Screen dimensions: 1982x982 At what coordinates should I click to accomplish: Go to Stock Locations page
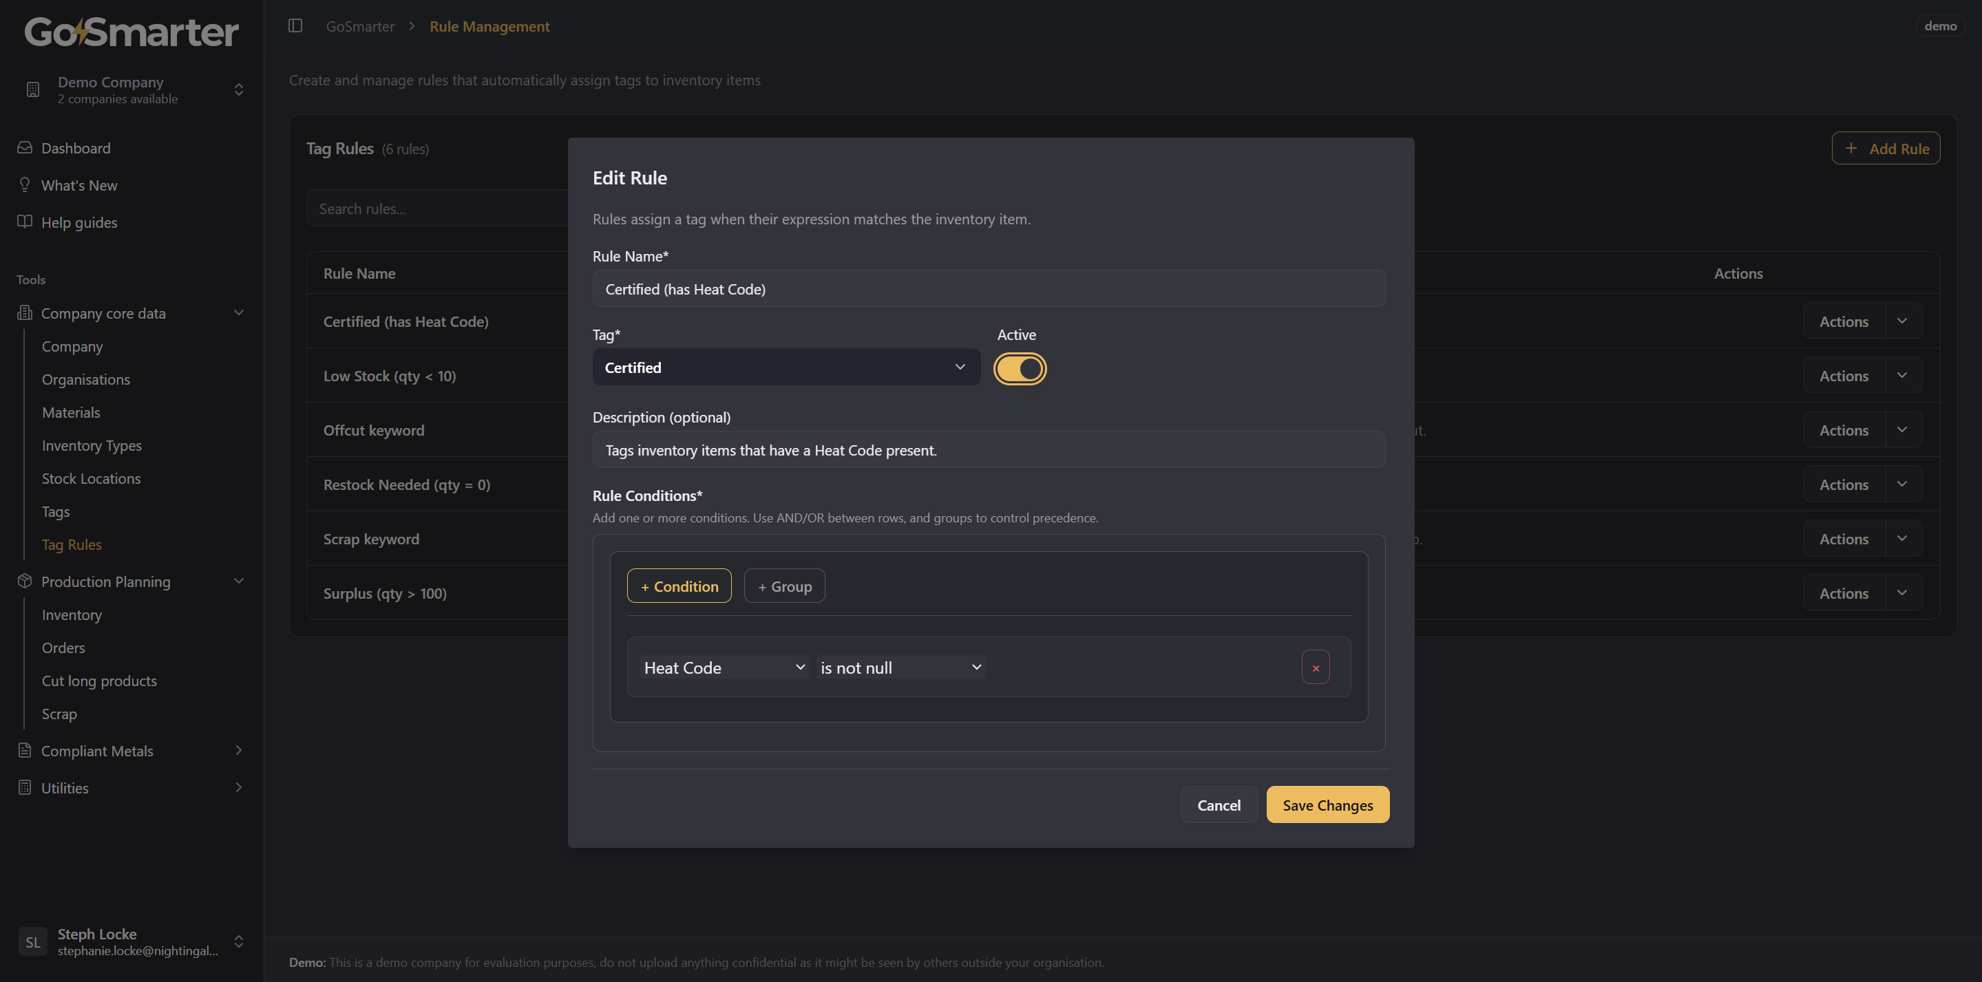click(91, 478)
